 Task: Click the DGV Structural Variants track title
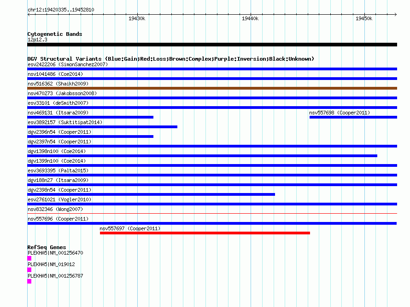170,59
